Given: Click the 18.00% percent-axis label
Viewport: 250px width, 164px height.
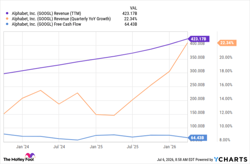Looking at the screenshot, I should (x=226, y=71).
